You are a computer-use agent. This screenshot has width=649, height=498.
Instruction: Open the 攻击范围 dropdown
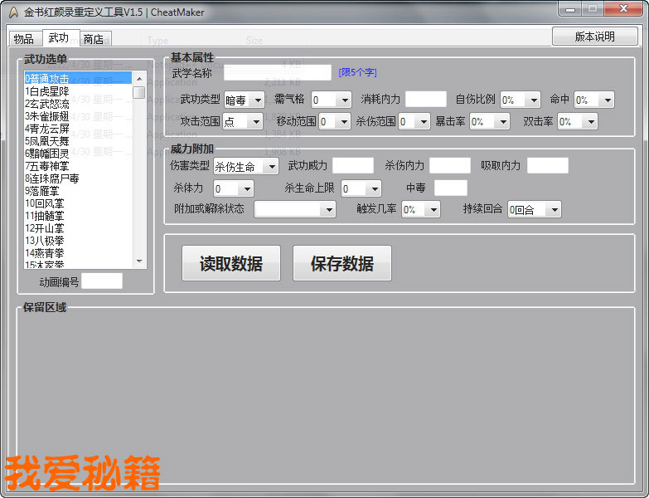click(242, 121)
